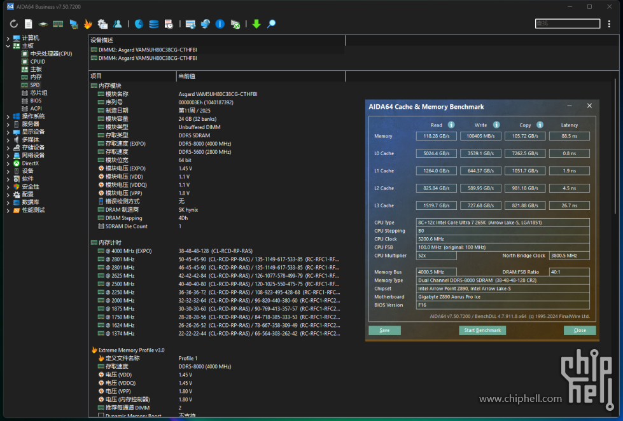Close the benchmark window with its X
Image resolution: width=623 pixels, height=421 pixels.
tap(590, 106)
